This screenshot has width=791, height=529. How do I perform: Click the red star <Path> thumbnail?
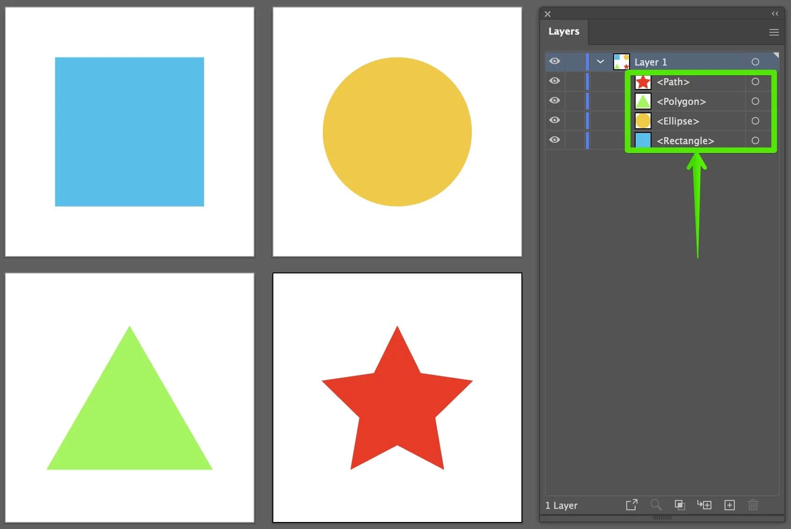click(642, 82)
